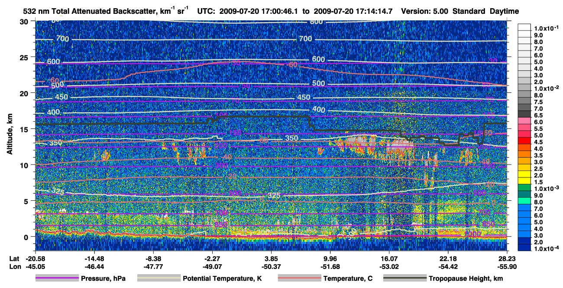The width and height of the screenshot is (563, 288).
Task: Click the 'Lat' row label
Action: pyautogui.click(x=14, y=259)
